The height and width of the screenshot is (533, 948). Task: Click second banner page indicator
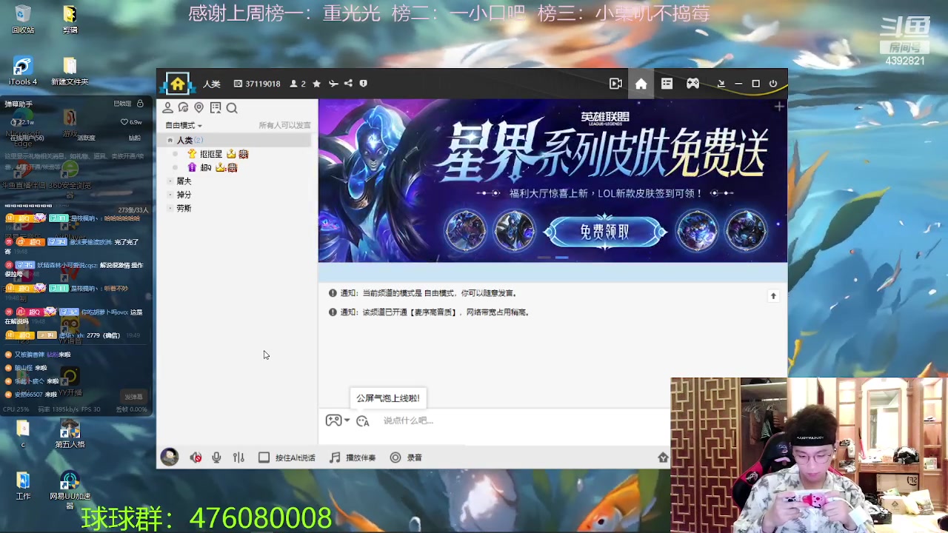coord(561,258)
